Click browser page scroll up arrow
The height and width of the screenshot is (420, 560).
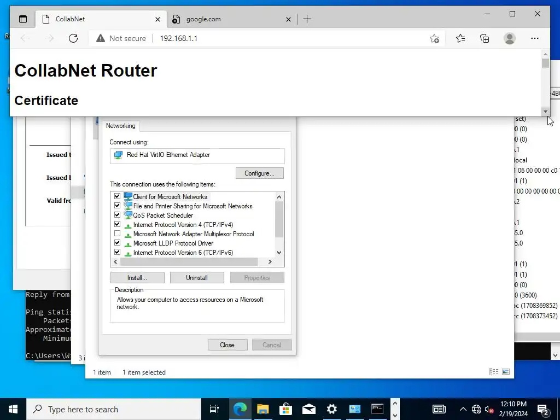tap(545, 54)
